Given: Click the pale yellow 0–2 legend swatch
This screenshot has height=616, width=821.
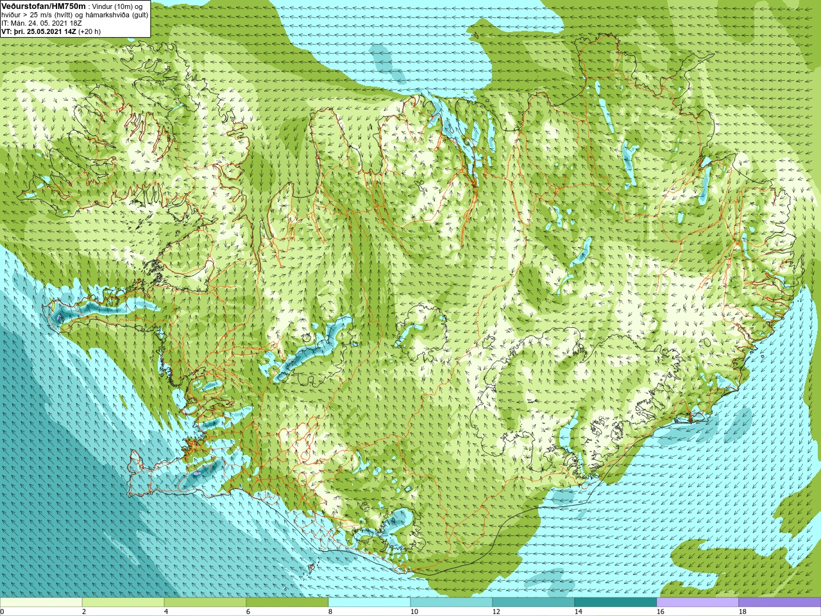Looking at the screenshot, I should [41, 603].
